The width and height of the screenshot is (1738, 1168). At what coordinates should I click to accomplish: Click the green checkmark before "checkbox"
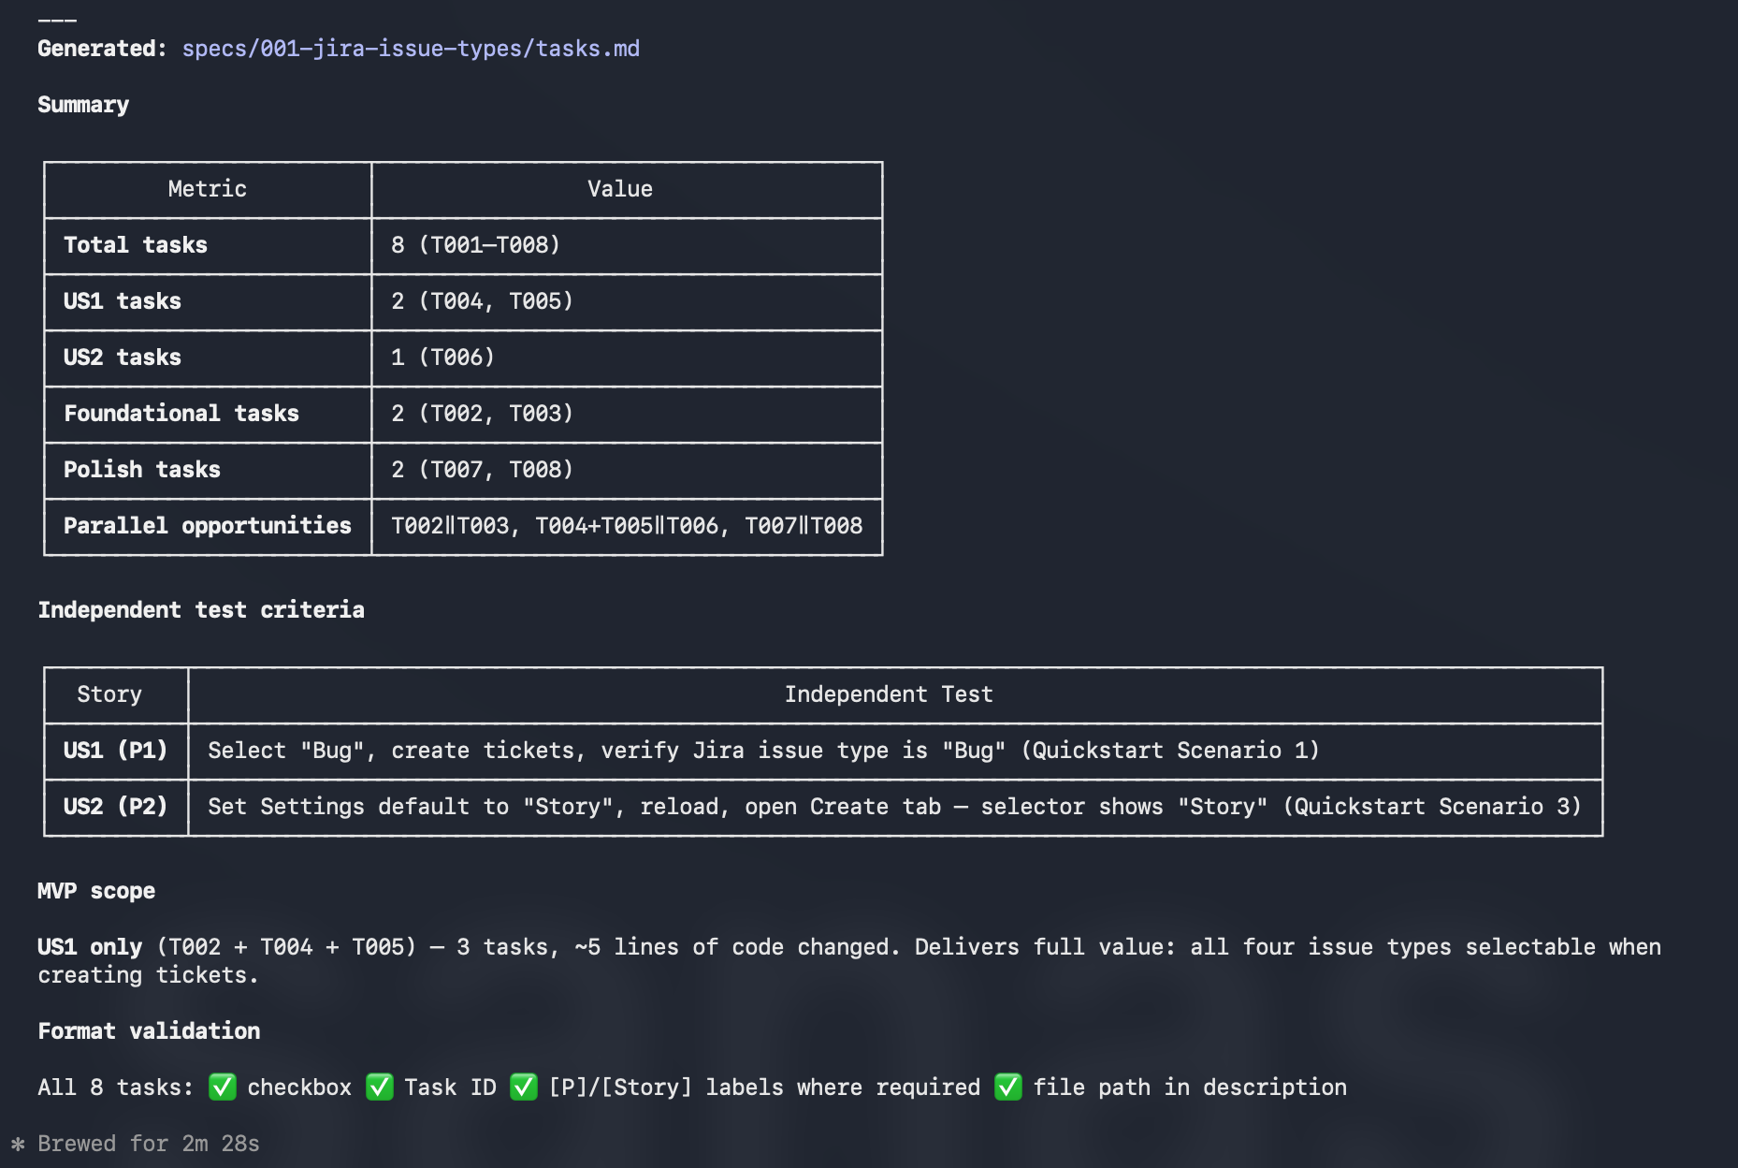click(223, 1087)
